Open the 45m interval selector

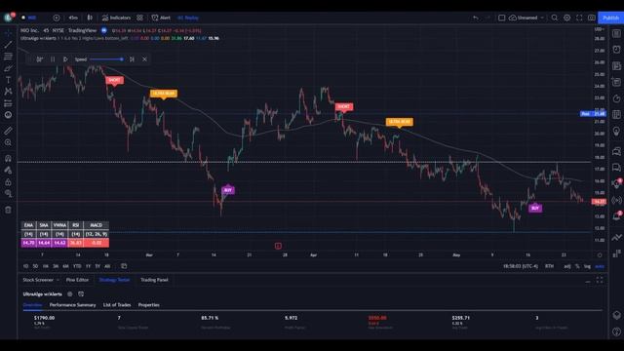coord(73,18)
